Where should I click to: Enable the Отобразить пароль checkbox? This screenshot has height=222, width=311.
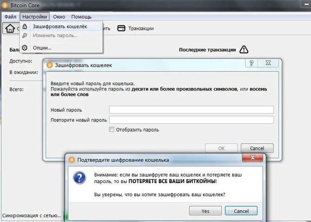[111, 129]
